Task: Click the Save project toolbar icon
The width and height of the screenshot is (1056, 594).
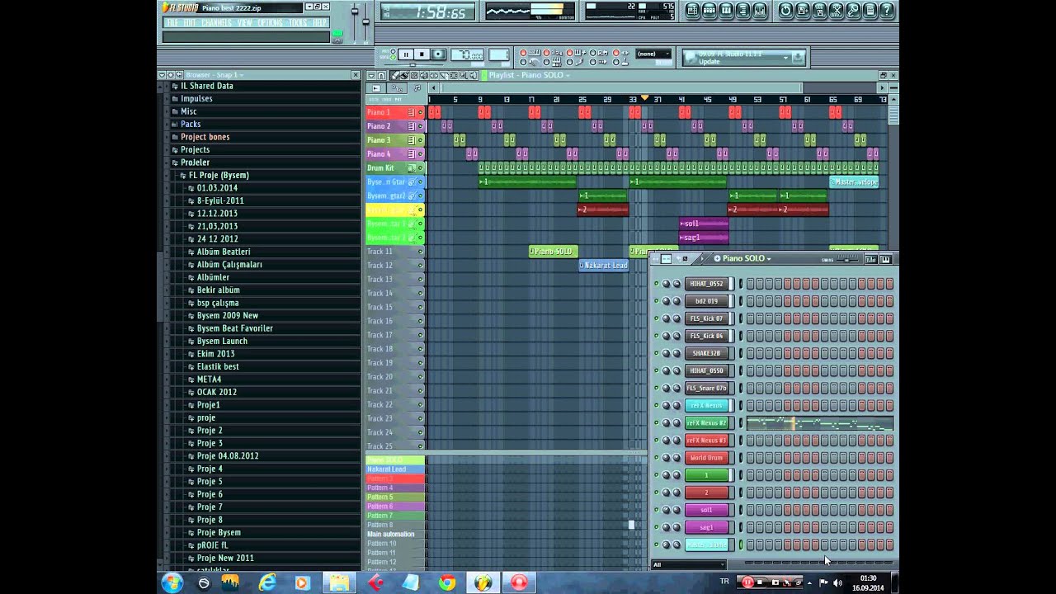Action: click(x=803, y=11)
